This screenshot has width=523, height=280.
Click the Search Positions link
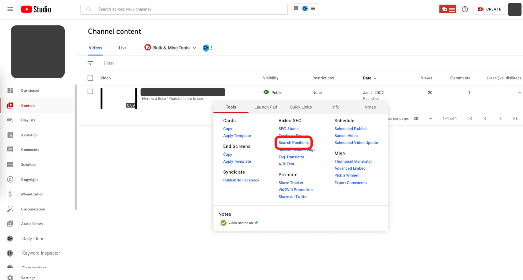click(294, 143)
